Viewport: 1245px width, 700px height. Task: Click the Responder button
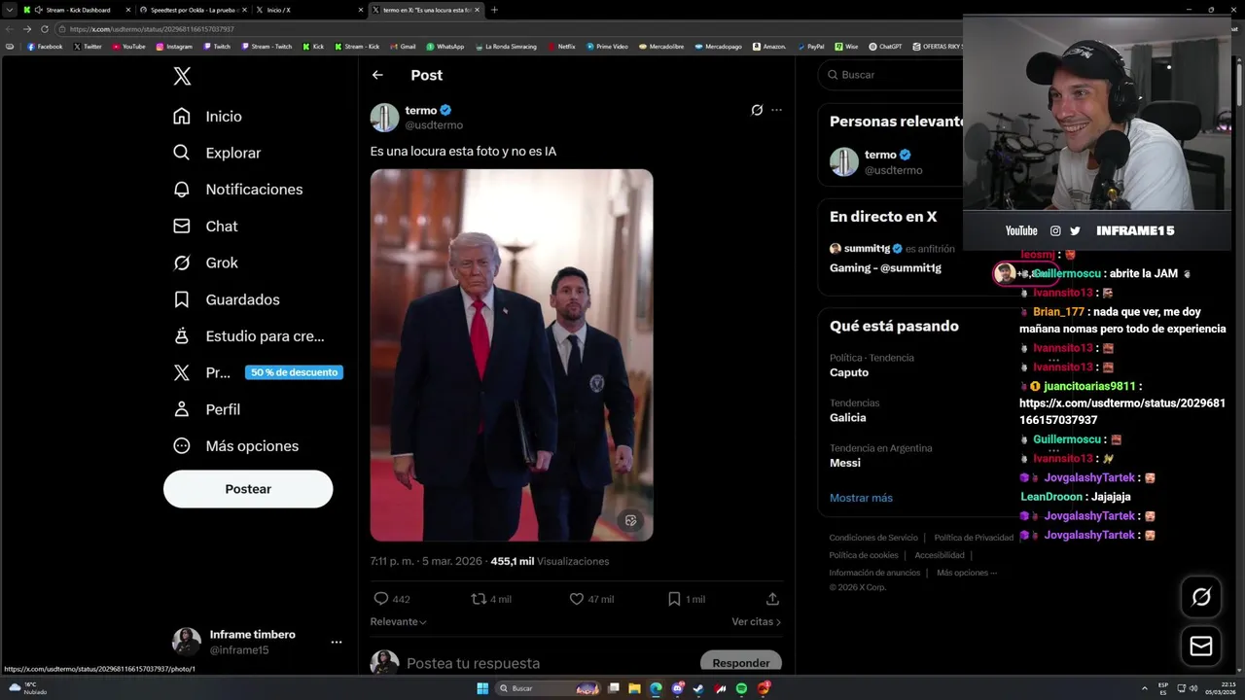coord(740,663)
